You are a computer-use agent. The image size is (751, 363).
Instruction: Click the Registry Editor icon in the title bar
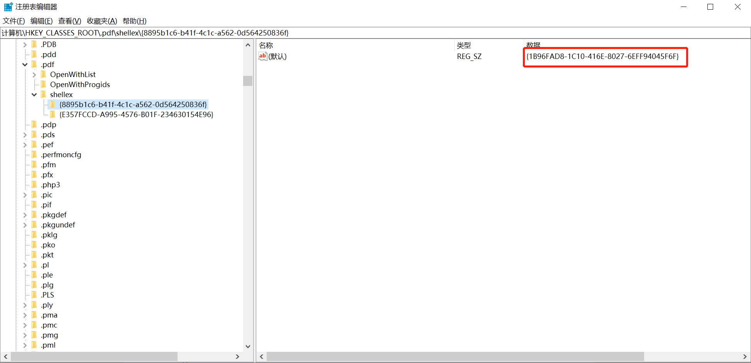click(x=8, y=6)
